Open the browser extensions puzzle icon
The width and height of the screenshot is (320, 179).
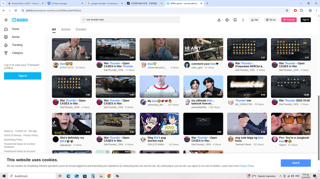point(301,11)
